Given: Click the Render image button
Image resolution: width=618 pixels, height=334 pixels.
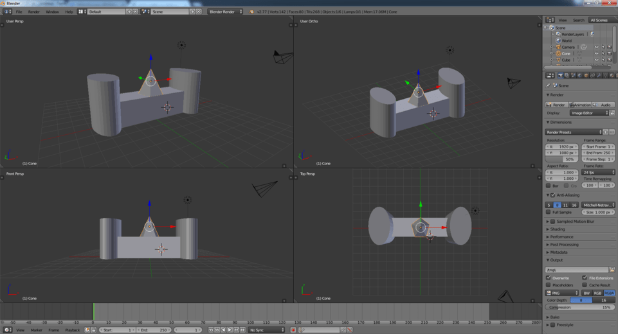Looking at the screenshot, I should pyautogui.click(x=556, y=105).
